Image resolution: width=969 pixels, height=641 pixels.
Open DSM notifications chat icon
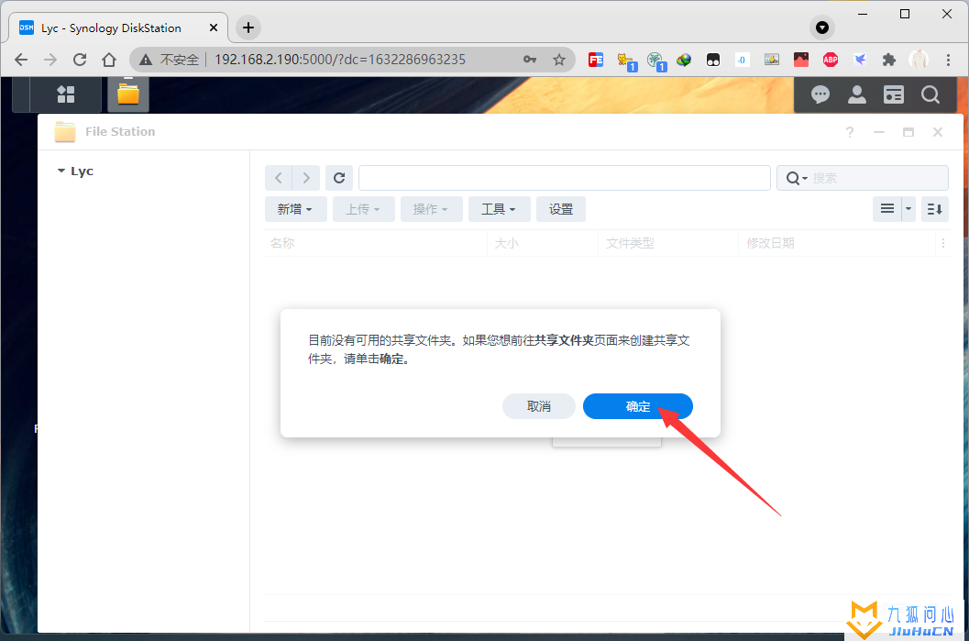820,94
